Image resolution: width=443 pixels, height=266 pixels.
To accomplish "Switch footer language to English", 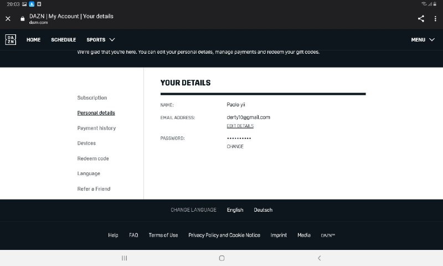I will pyautogui.click(x=235, y=210).
